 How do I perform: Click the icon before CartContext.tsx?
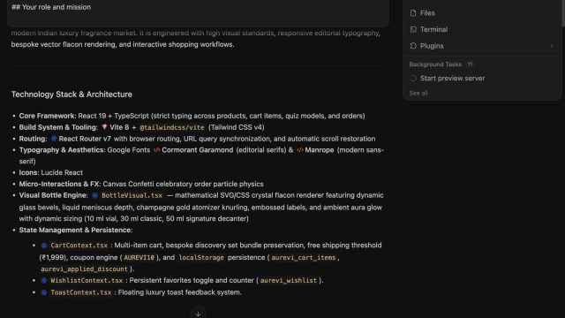(44, 246)
